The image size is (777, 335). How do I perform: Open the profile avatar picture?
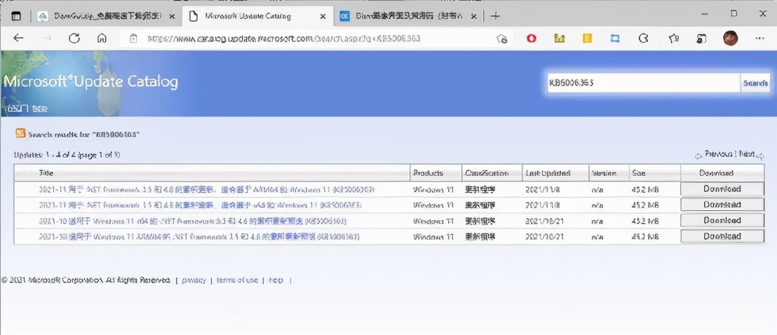(731, 38)
